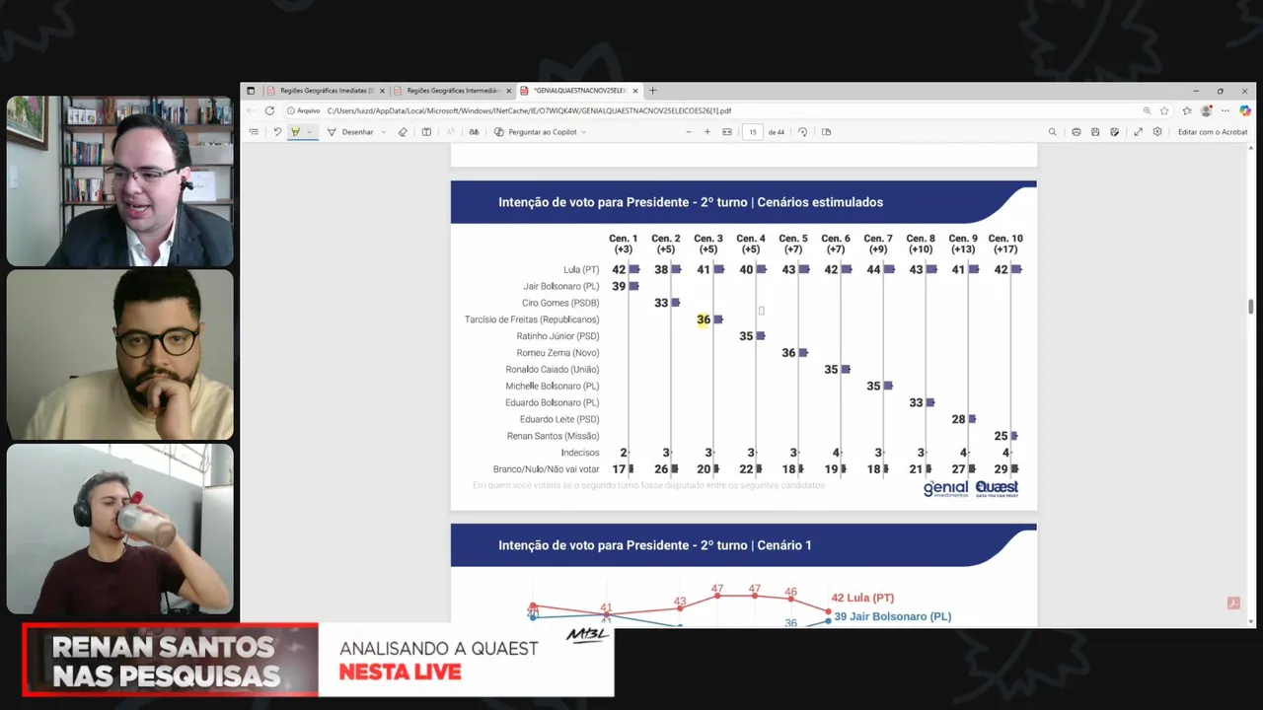The image size is (1263, 710).
Task: Click the address bar file path
Action: coord(529,110)
